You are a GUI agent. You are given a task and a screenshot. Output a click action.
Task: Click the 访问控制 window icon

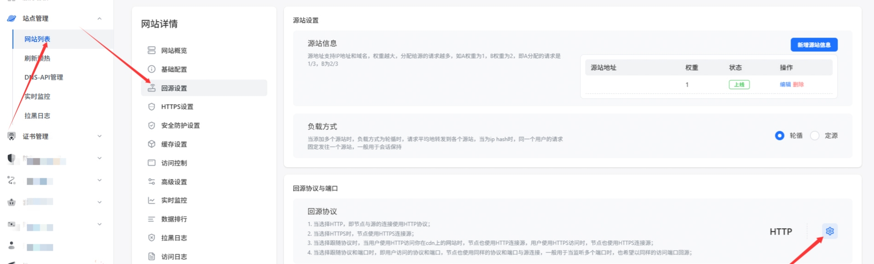pos(151,163)
